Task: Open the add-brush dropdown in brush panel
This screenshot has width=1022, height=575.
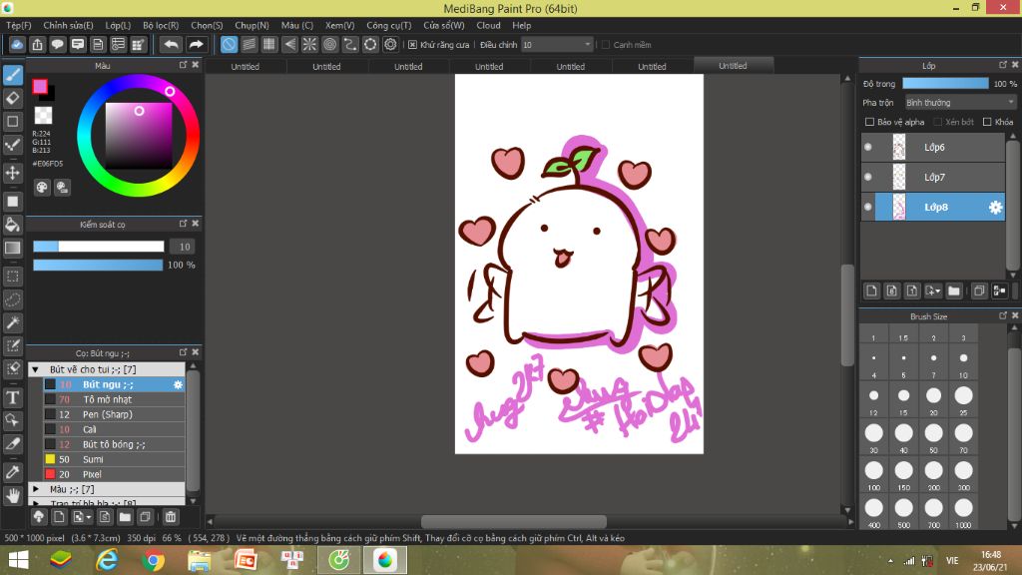Action: [x=82, y=517]
